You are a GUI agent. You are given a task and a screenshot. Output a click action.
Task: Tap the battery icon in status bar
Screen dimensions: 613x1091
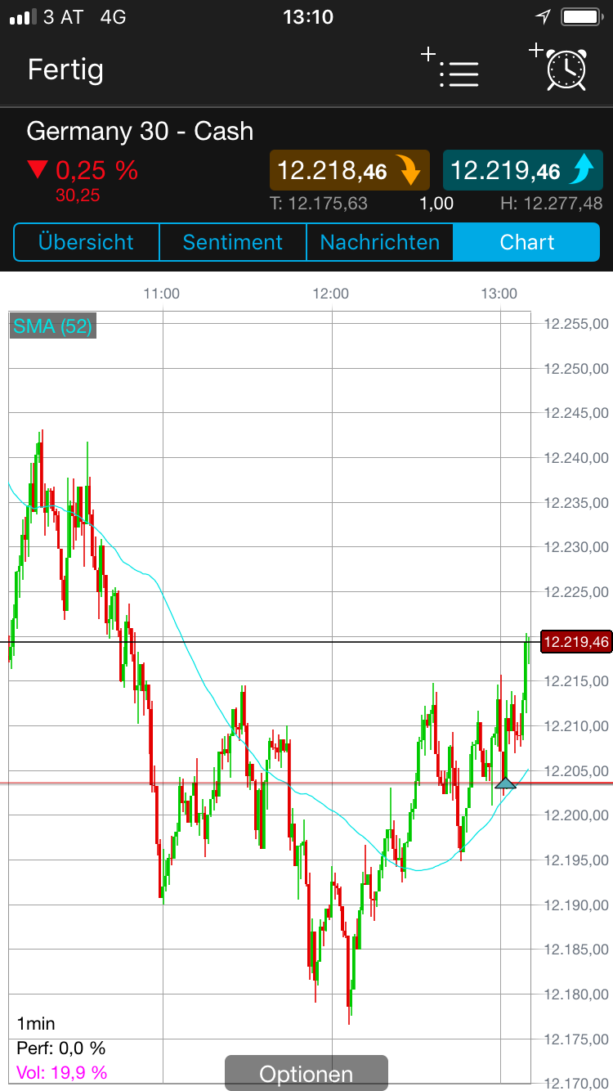[x=582, y=16]
